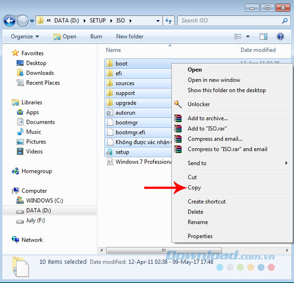Select Network in navigation pane

click(x=27, y=240)
